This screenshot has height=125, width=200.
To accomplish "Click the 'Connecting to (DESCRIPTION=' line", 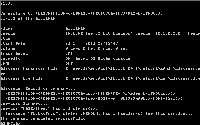I will point(82,13).
